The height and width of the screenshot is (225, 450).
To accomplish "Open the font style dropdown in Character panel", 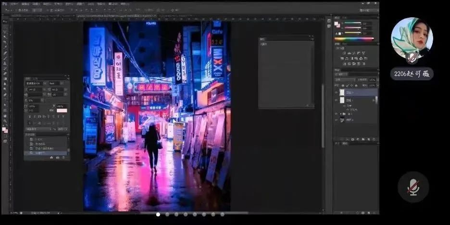I will point(55,83).
